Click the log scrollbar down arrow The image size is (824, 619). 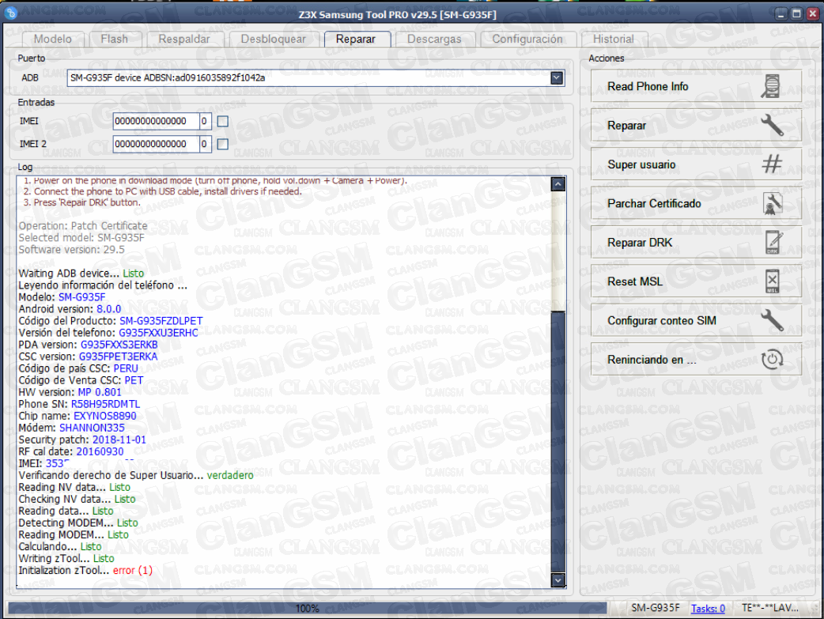tap(558, 579)
